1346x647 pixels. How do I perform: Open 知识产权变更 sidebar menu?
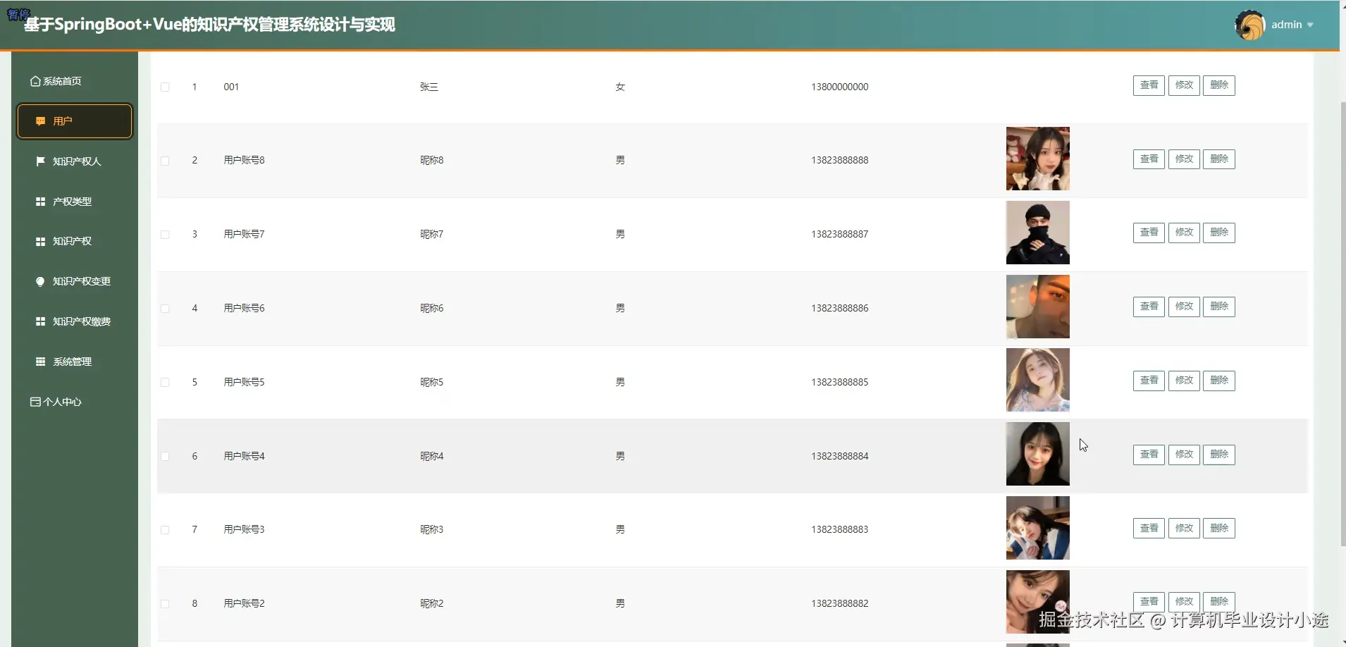tap(74, 281)
